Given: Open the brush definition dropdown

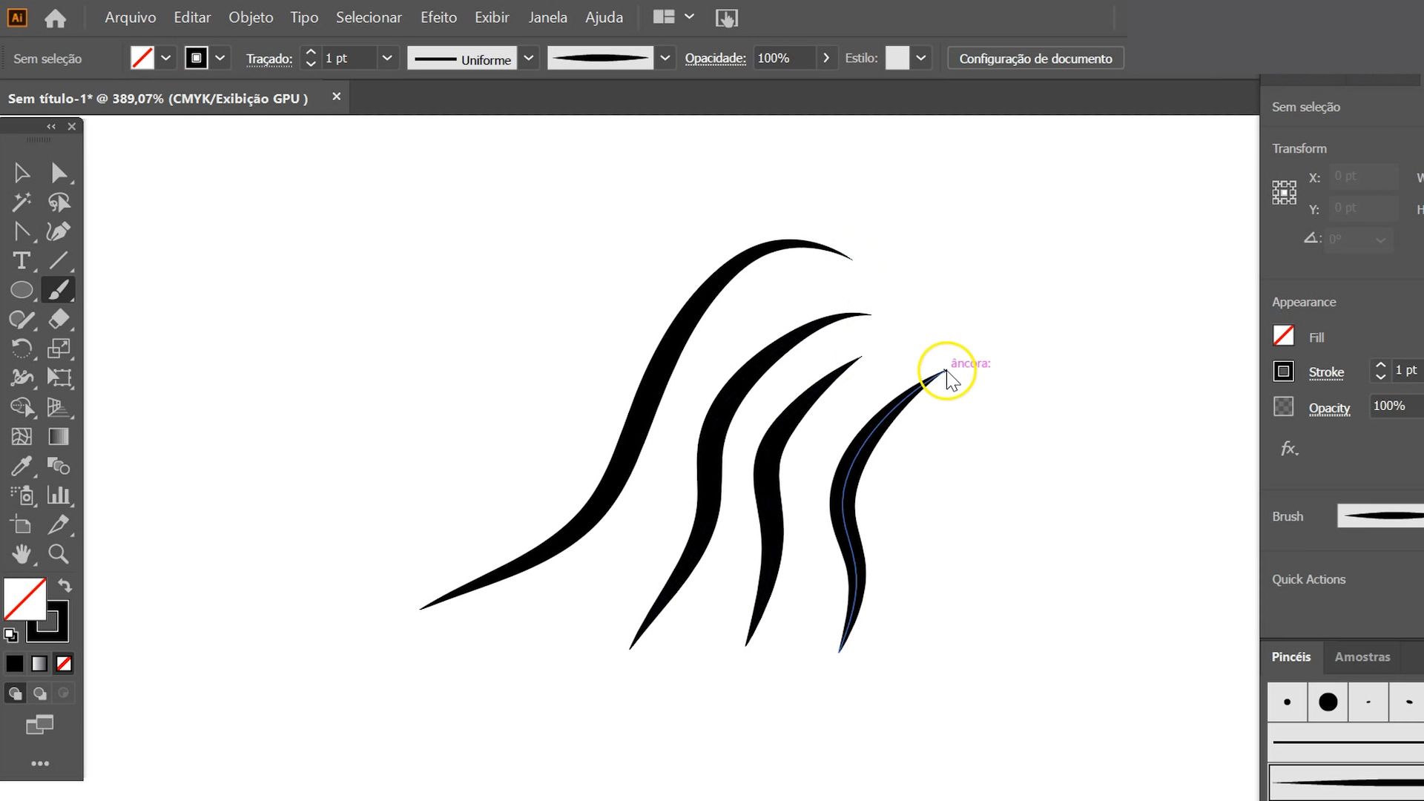Looking at the screenshot, I should tap(665, 58).
